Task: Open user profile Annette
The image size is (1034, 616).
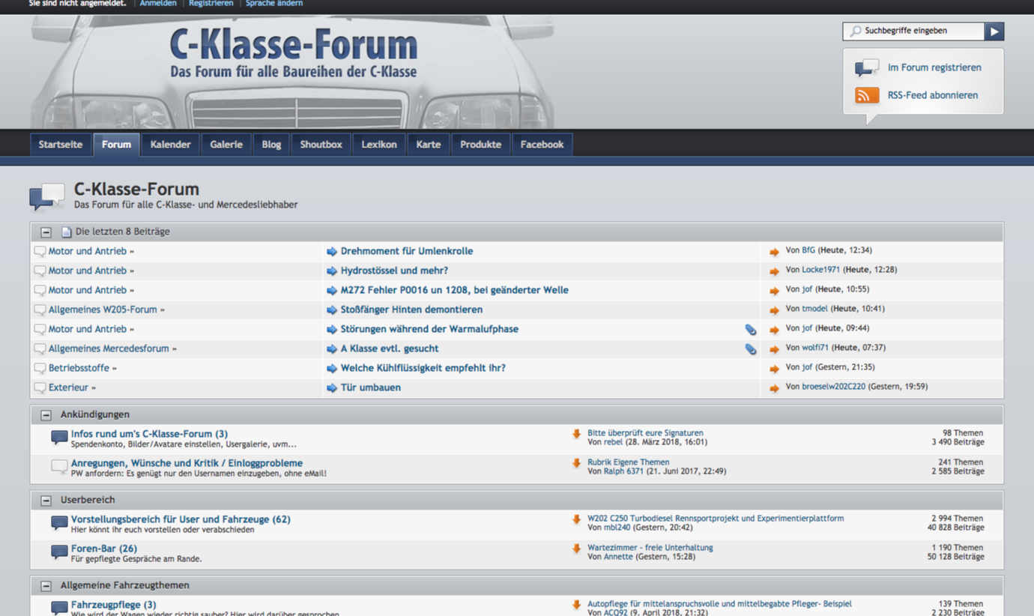Action: (618, 557)
